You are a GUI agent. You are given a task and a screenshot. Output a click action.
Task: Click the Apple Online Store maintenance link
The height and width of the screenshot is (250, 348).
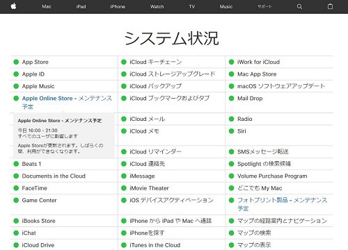tap(67, 102)
